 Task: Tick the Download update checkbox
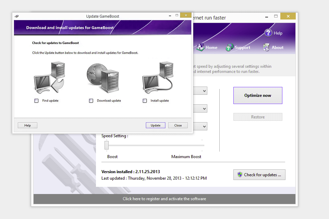point(91,101)
